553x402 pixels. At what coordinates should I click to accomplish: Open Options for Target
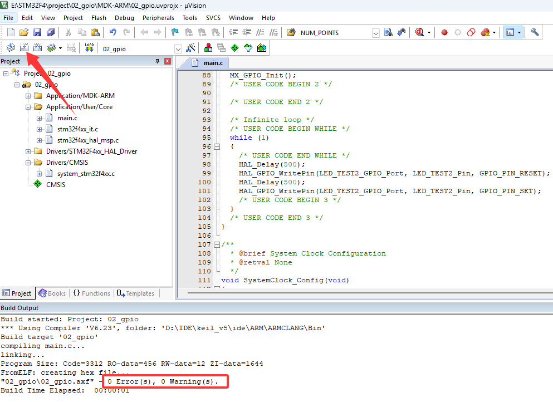pyautogui.click(x=191, y=48)
